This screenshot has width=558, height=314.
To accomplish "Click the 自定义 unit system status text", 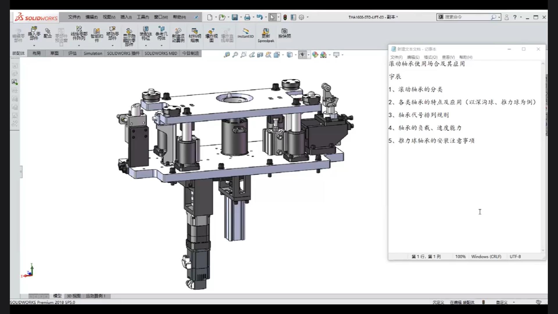I will [x=502, y=302].
